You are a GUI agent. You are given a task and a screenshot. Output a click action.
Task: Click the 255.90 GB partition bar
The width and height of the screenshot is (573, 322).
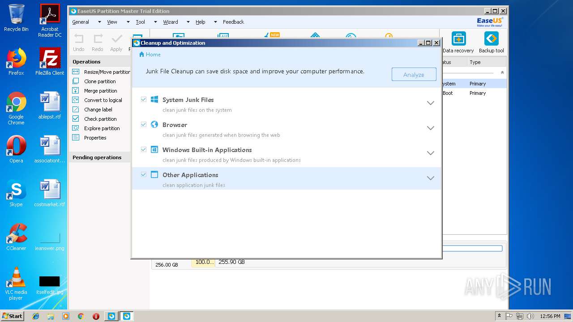(231, 262)
